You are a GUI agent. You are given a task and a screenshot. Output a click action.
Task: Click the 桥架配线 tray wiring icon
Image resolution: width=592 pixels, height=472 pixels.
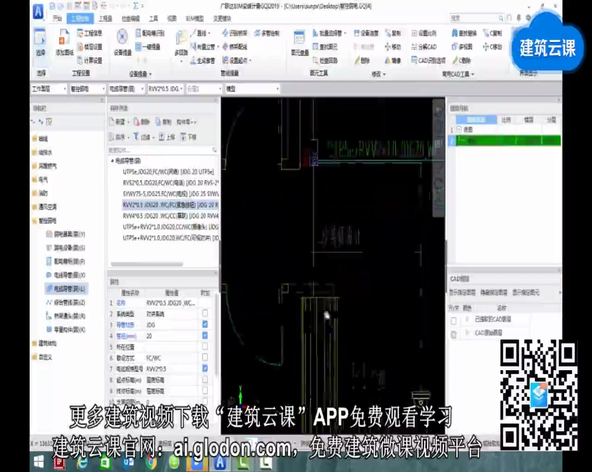pos(234,47)
